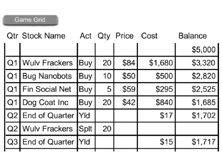Screen dimensions: 222x166
Task: Click the Splt action cell
Action: pos(85,129)
